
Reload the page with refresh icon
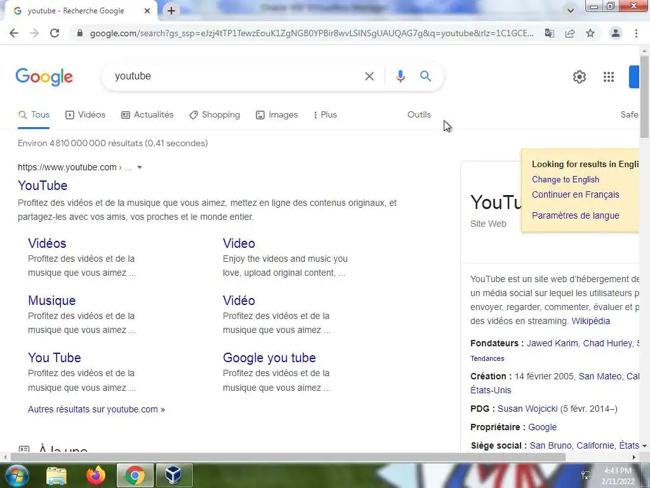tap(55, 33)
